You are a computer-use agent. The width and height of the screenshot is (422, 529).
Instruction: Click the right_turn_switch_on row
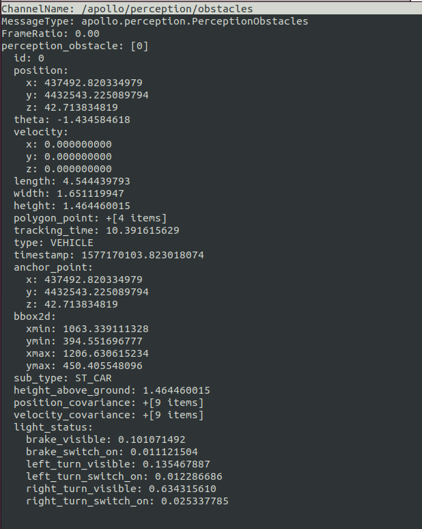[127, 501]
